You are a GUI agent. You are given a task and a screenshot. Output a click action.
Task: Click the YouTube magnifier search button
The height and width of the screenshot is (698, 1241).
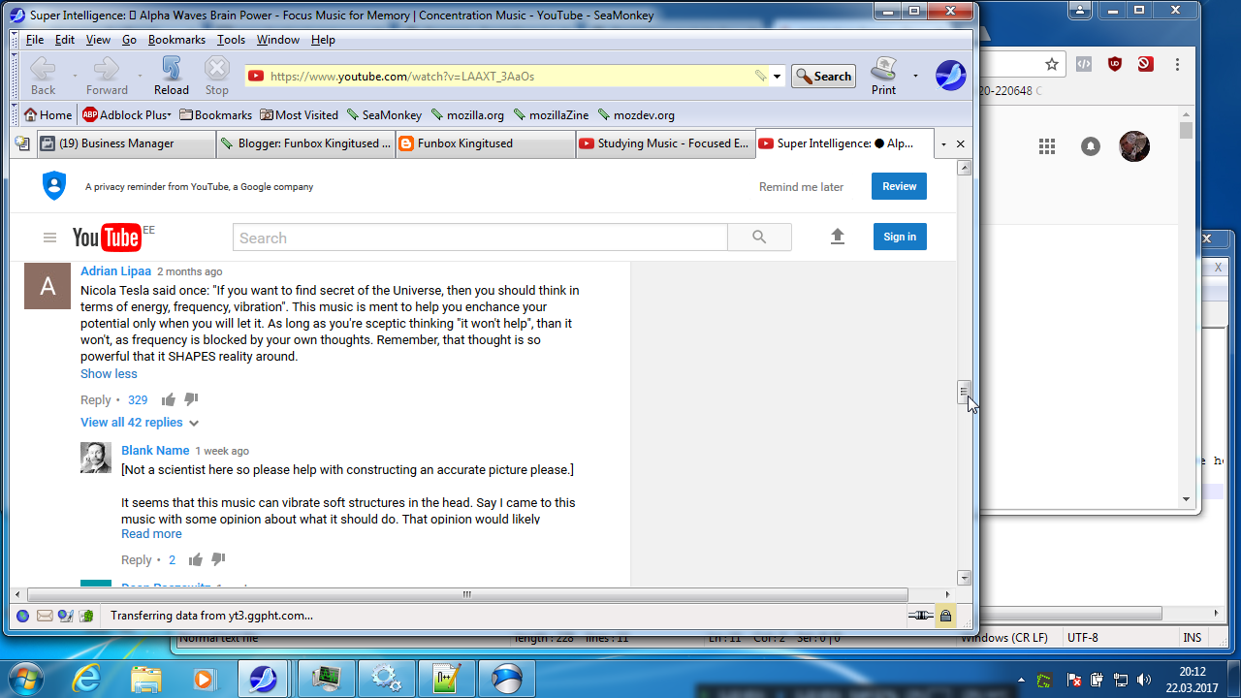759,238
